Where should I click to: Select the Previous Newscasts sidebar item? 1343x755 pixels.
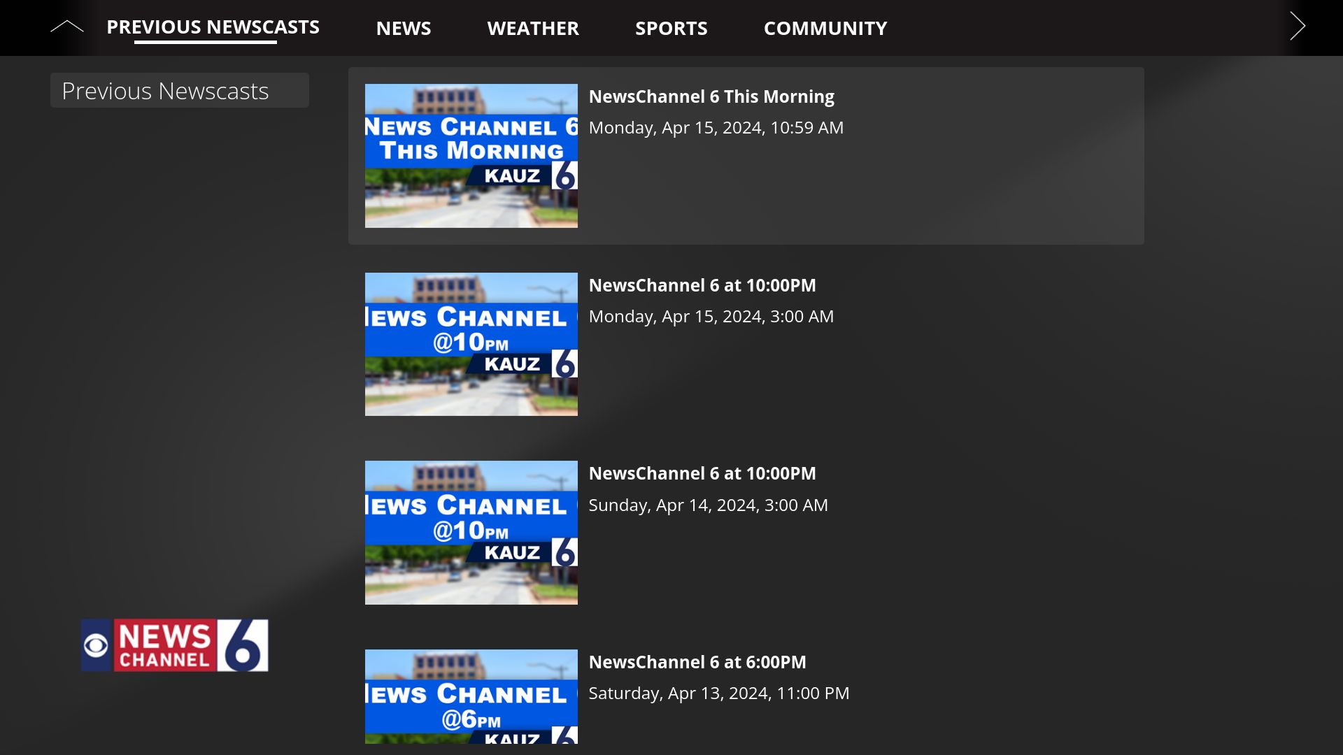[x=179, y=90]
